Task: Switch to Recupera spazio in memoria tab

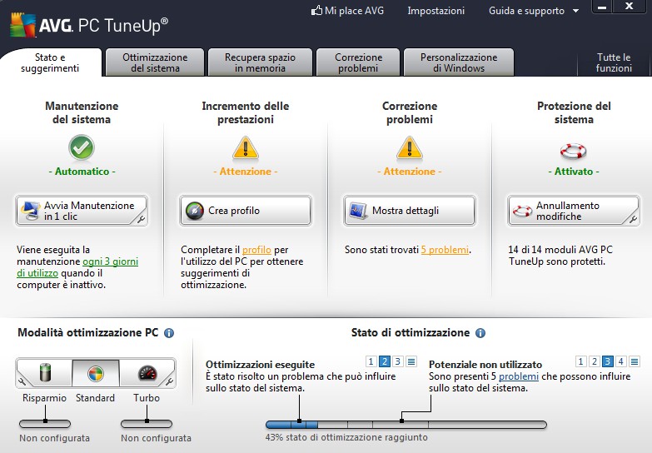Action: point(260,62)
